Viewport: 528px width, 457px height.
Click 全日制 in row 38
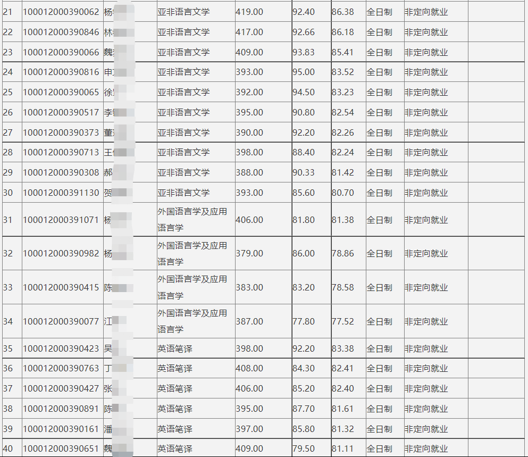tap(380, 409)
